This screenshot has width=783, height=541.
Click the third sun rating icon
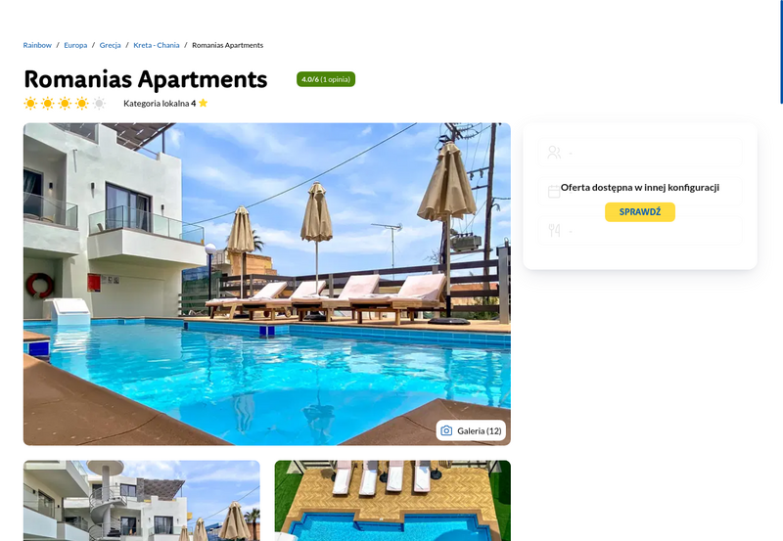[x=65, y=104]
